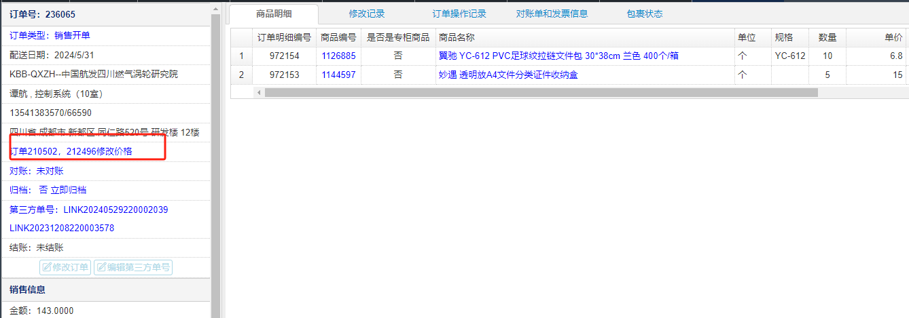Screen dimensions: 909x318
Task: Open the 商品明细 tab
Action: pos(274,14)
